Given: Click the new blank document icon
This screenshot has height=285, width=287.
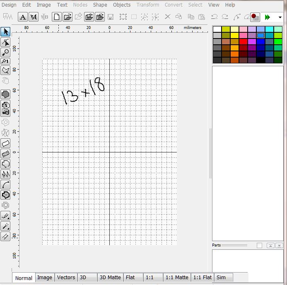Looking at the screenshot, I should click(x=56, y=17).
